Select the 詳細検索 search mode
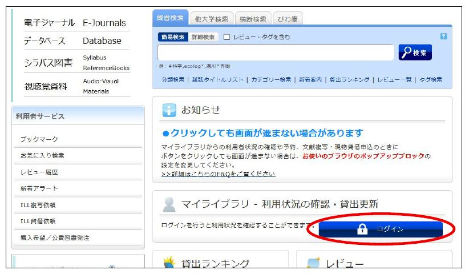This screenshot has width=469, height=274. tap(203, 37)
